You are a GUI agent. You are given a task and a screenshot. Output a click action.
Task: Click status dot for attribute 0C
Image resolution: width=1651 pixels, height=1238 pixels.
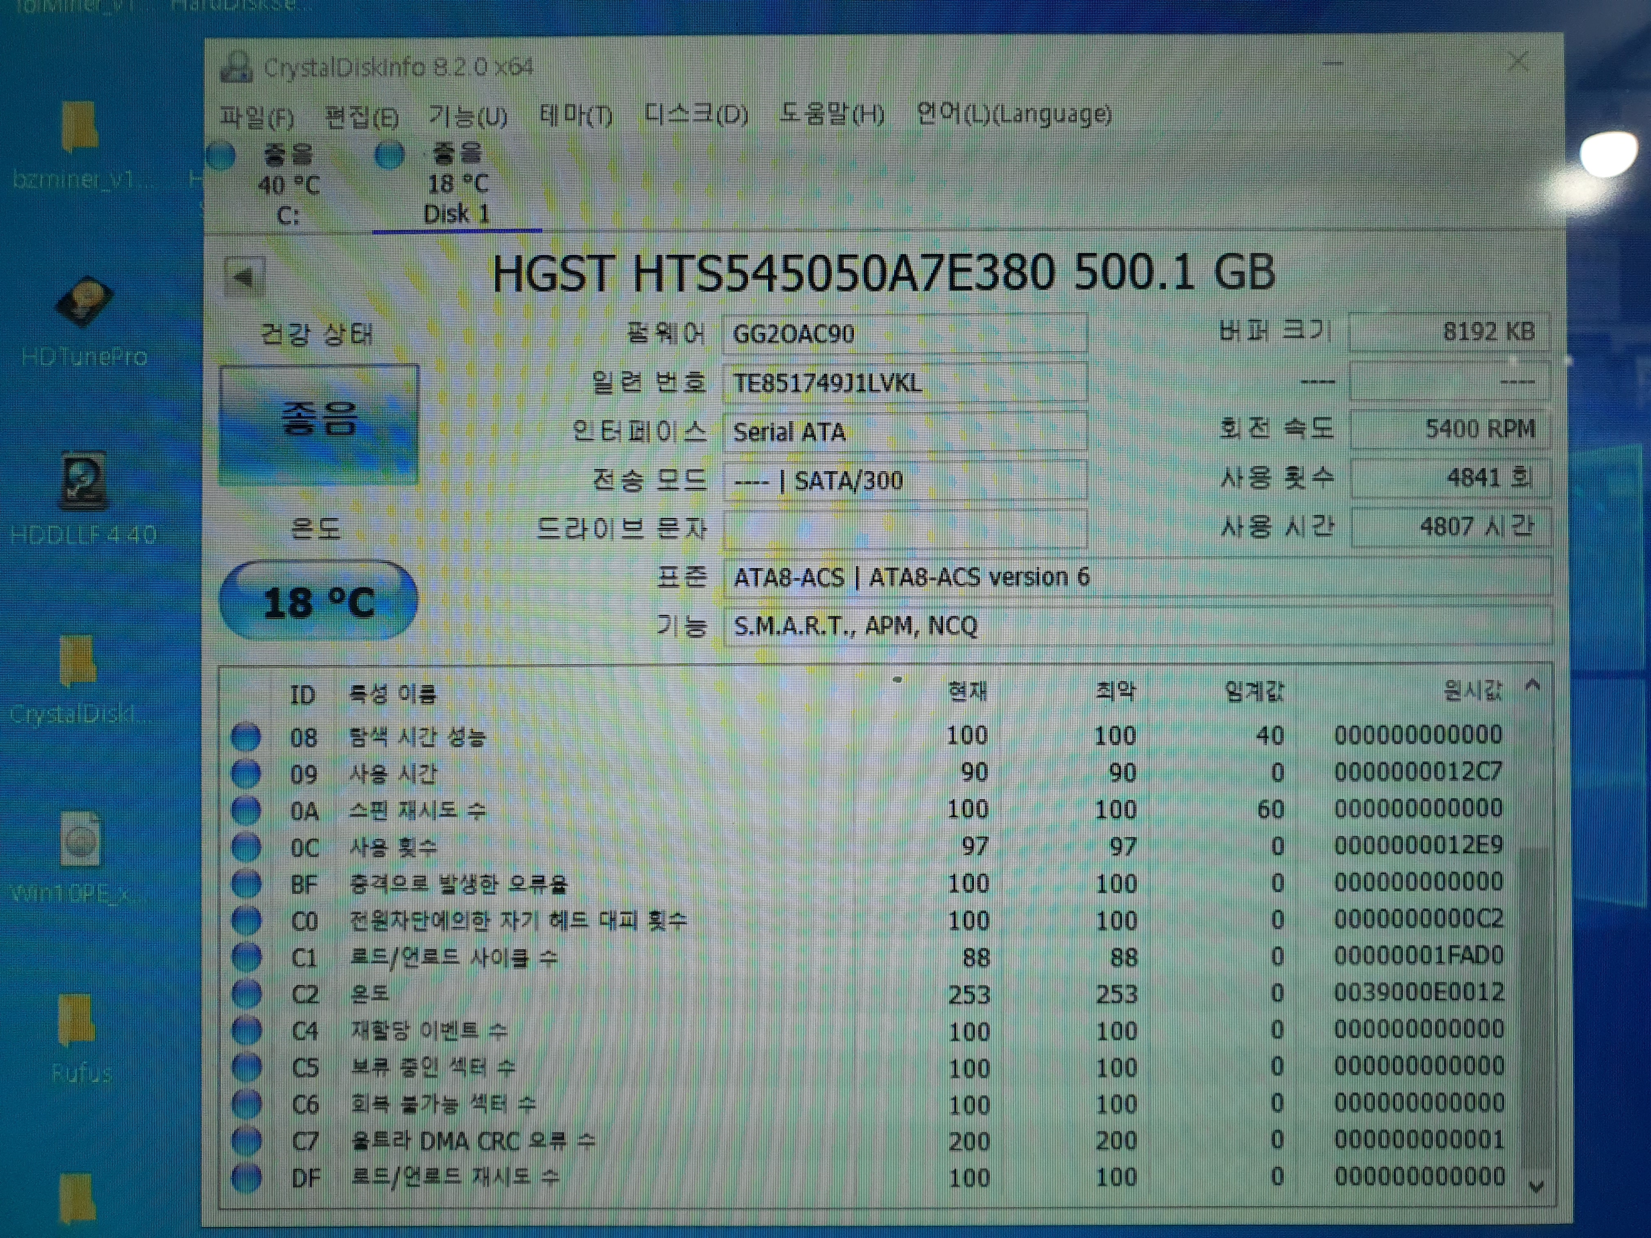point(247,847)
